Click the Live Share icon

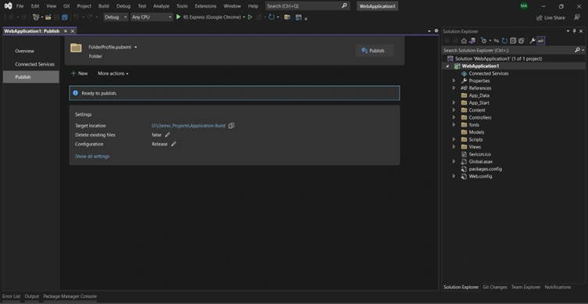[540, 18]
